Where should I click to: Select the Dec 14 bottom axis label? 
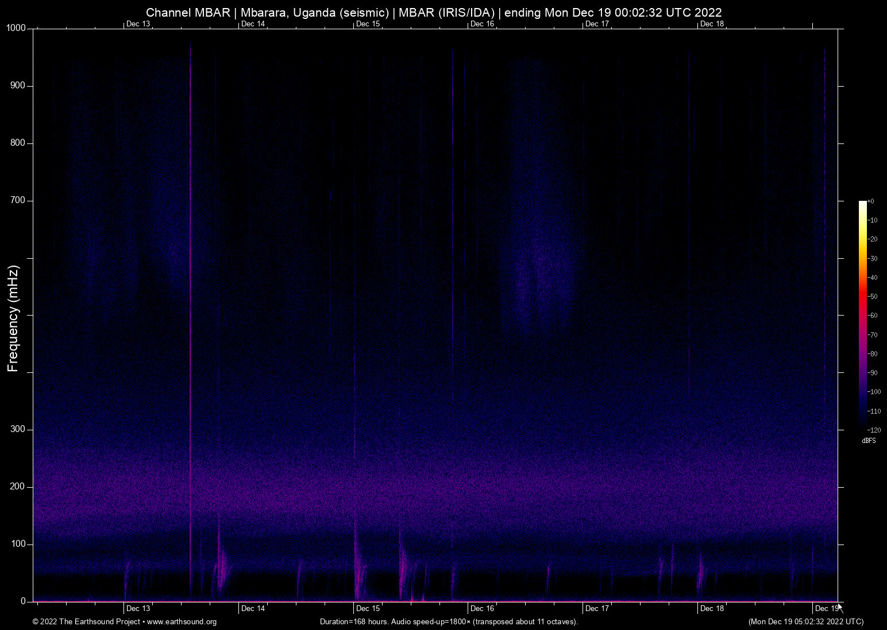252,608
